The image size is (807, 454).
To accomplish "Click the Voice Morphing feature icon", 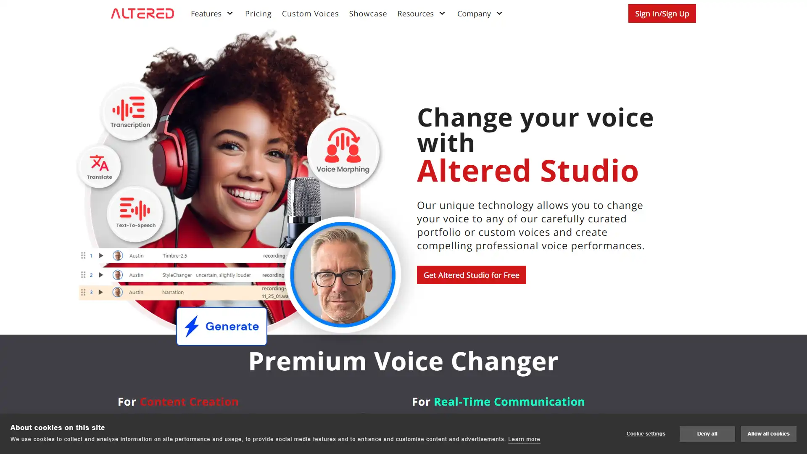I will pos(343,150).
